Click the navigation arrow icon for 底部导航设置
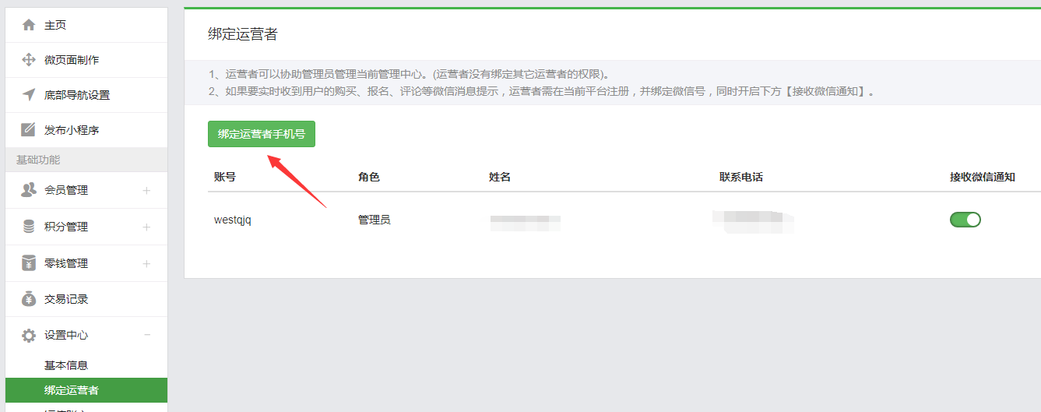Viewport: 1041px width, 412px height. tap(29, 95)
